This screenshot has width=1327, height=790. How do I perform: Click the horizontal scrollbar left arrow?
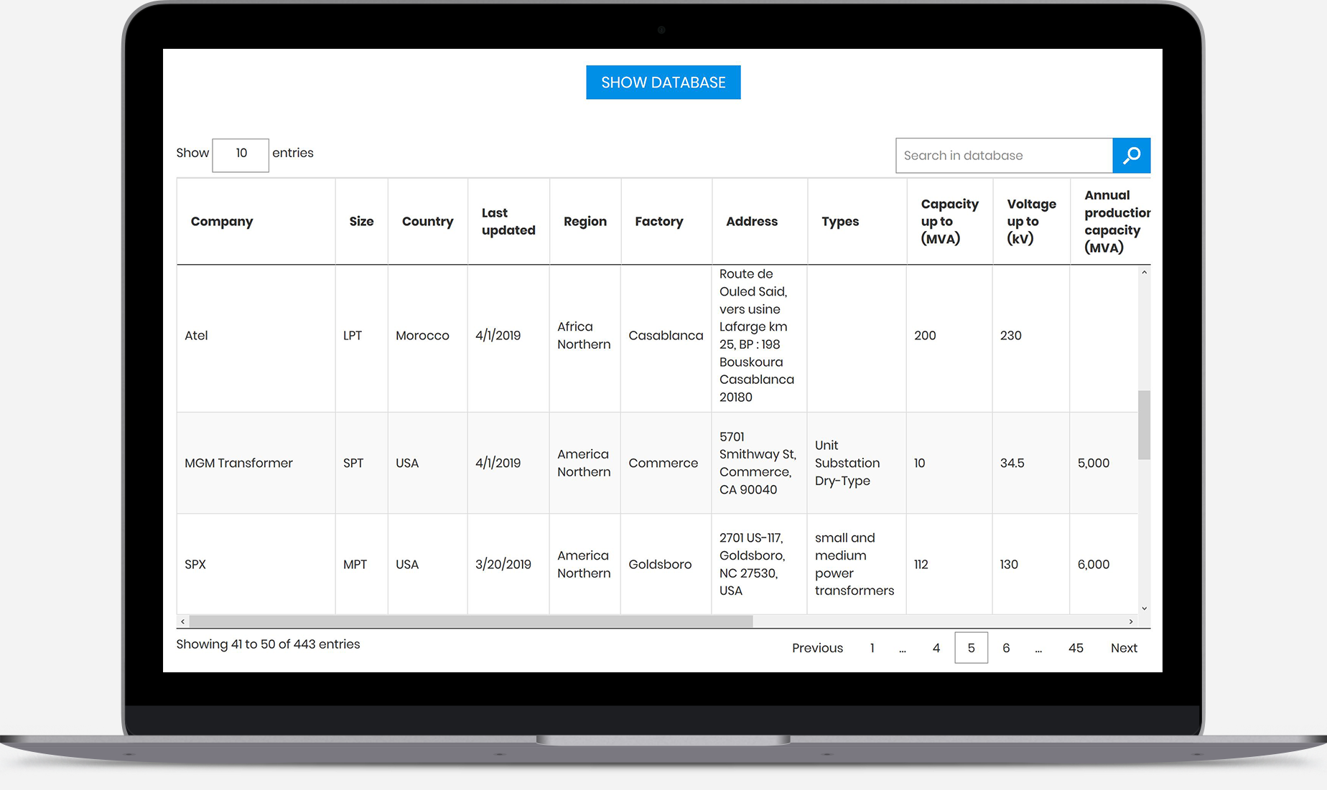point(183,621)
